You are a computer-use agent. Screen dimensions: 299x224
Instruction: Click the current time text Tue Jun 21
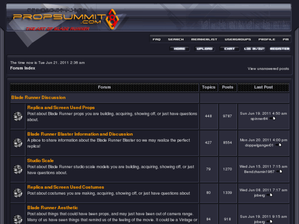[47, 63]
